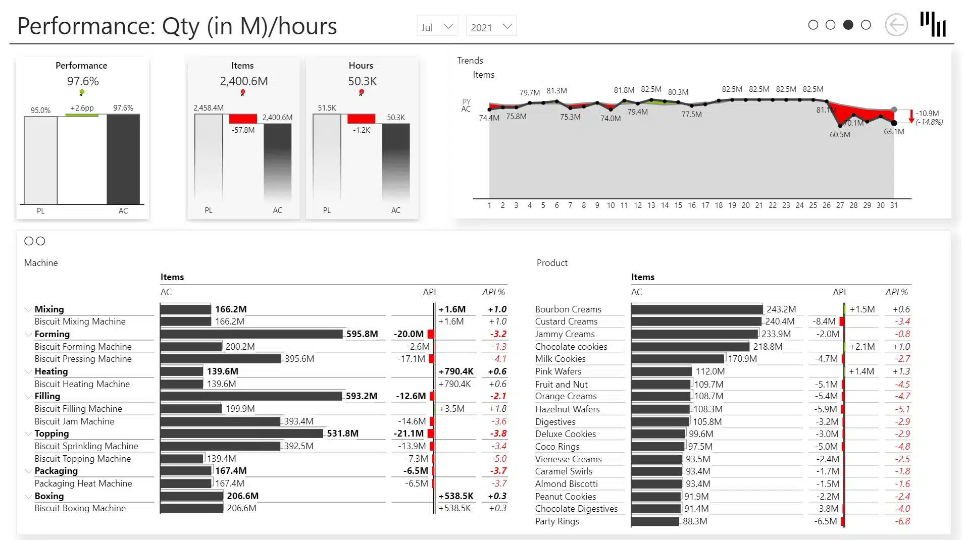Click the red variance pin on the Hours card
Viewport: 965px width, 540px height.
click(x=362, y=92)
